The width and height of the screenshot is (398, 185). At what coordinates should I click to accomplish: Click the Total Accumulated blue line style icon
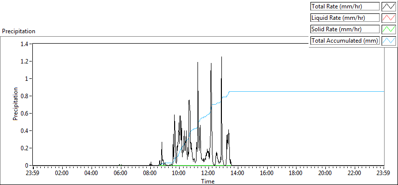[x=389, y=41]
